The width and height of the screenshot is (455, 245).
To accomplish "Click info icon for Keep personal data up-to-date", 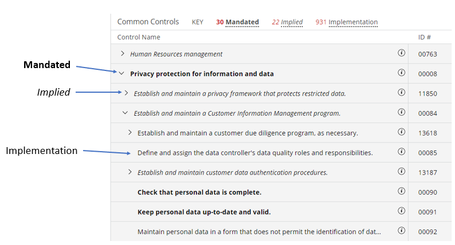I will (401, 211).
